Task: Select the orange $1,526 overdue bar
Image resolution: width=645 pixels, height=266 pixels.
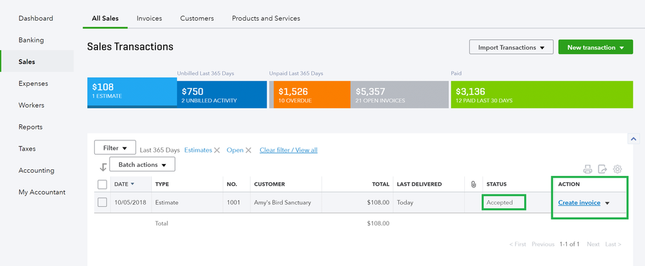Action: (311, 95)
